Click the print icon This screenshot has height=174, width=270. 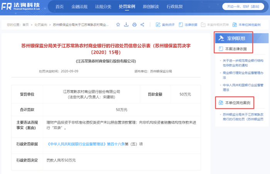[x=134, y=25]
